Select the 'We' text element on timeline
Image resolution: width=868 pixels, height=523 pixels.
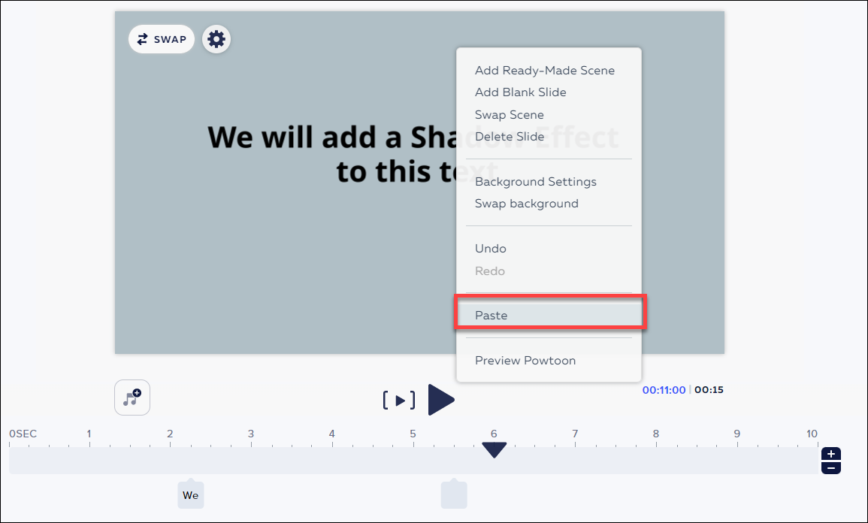[x=190, y=494]
